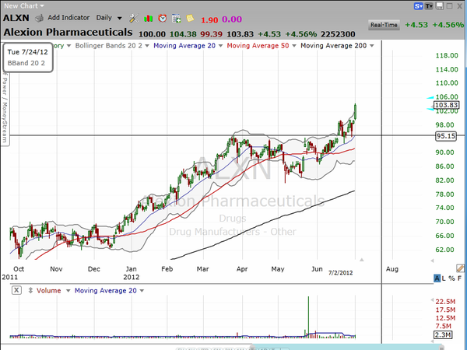Click the Real-Time button
The height and width of the screenshot is (350, 467).
pos(384,25)
